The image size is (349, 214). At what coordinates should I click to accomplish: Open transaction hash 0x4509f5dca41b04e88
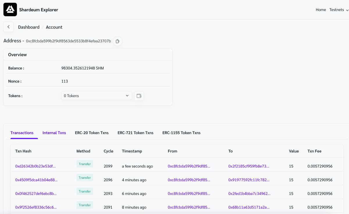36,180
